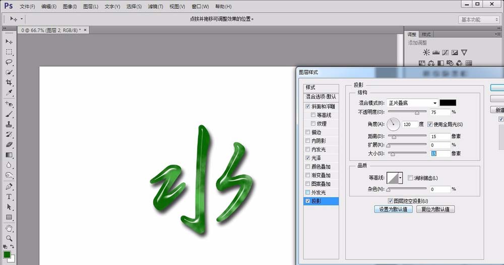Select the History Brush tool
This screenshot has height=265, width=504.
(9, 135)
